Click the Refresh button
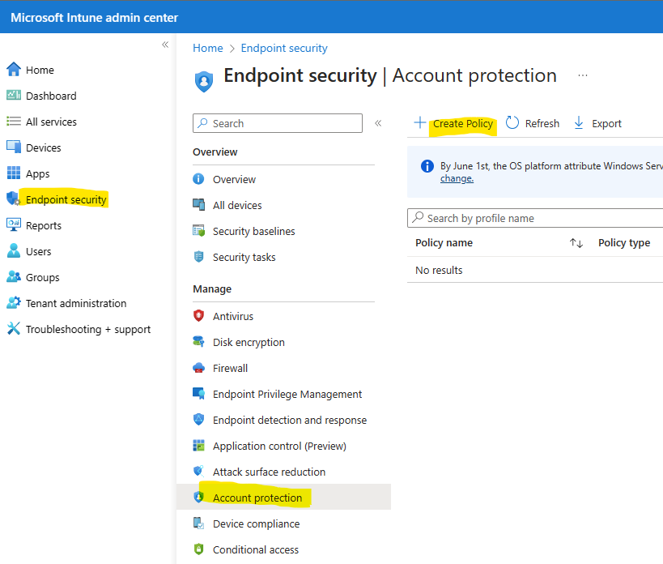Viewport: 663px width, 564px height. click(533, 123)
